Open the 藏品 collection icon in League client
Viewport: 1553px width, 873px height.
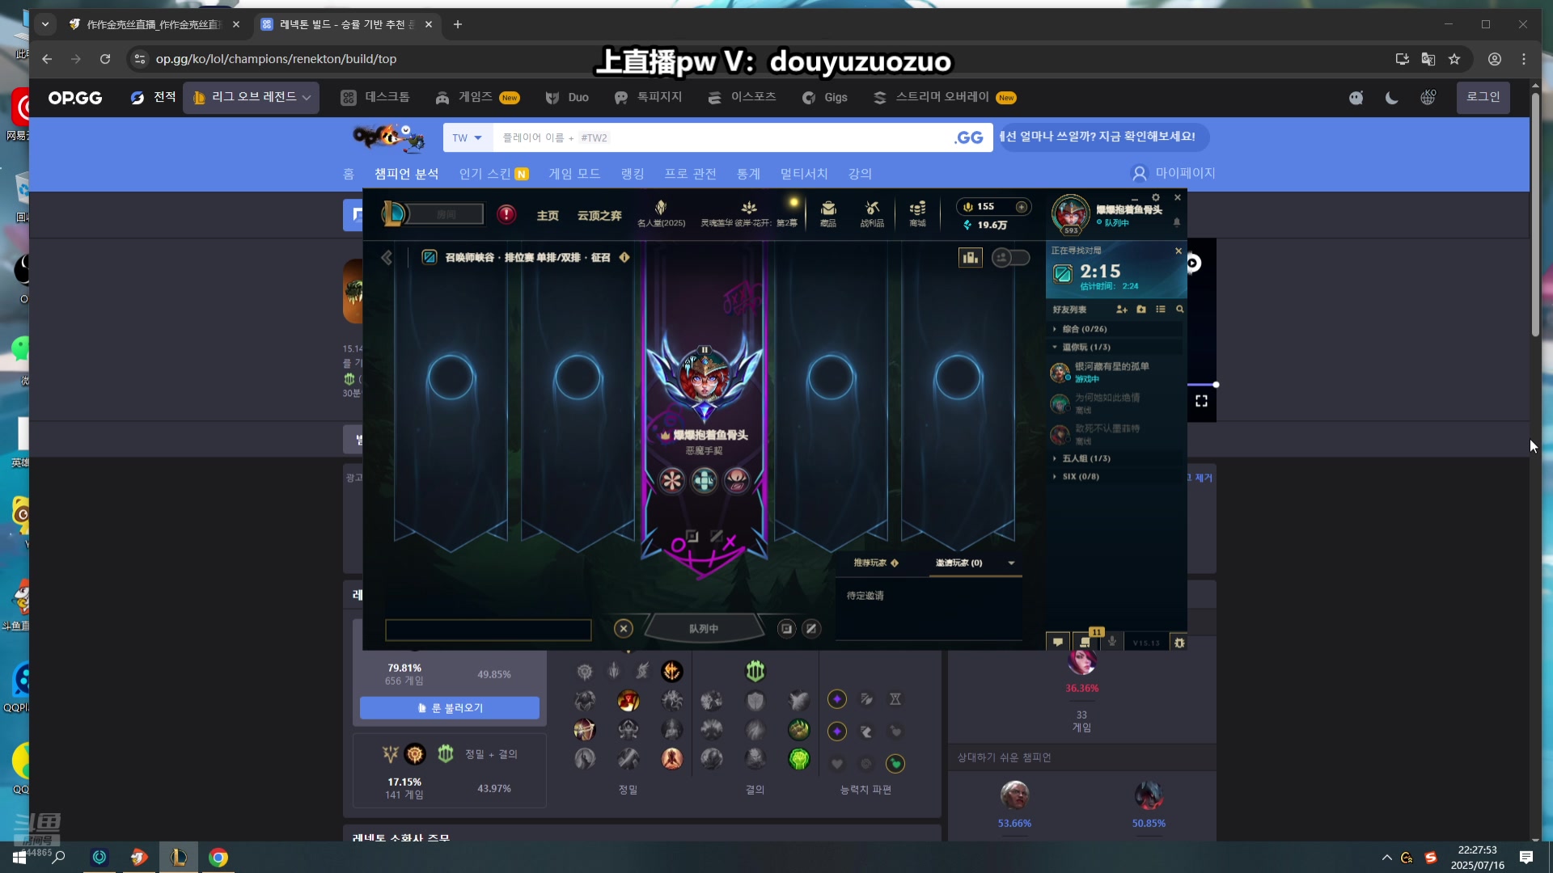[x=828, y=213]
